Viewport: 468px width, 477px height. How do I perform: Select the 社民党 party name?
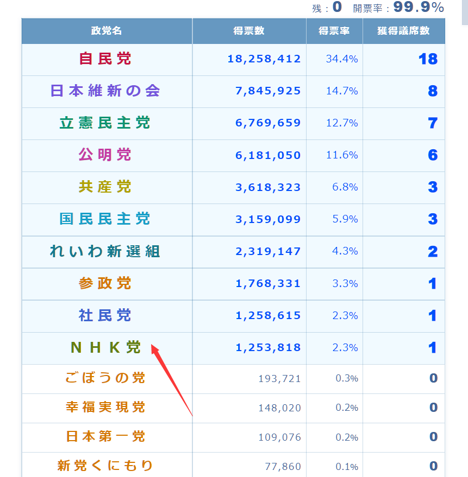105,315
